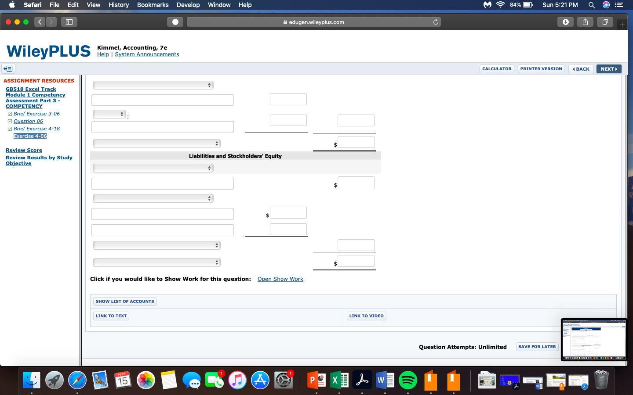Click the privacy report circle button in toolbar
This screenshot has height=395, width=633.
tap(175, 22)
